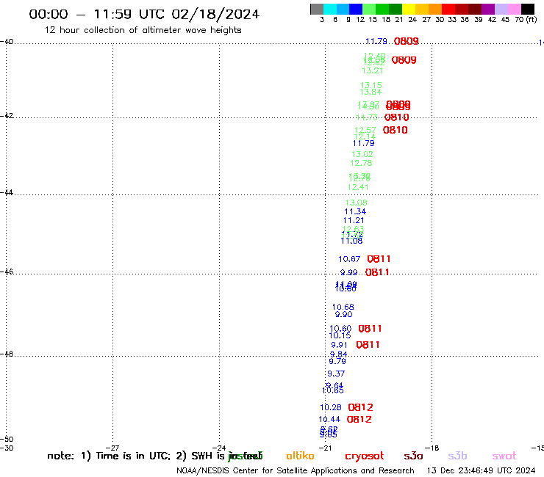
Task: Click the 9.91 wave height value
Action: click(x=339, y=345)
